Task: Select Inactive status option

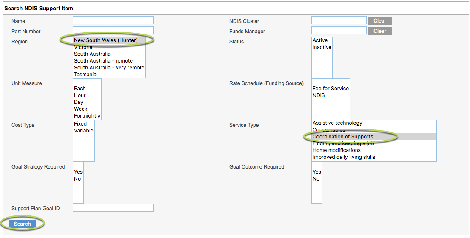Action: tap(322, 47)
